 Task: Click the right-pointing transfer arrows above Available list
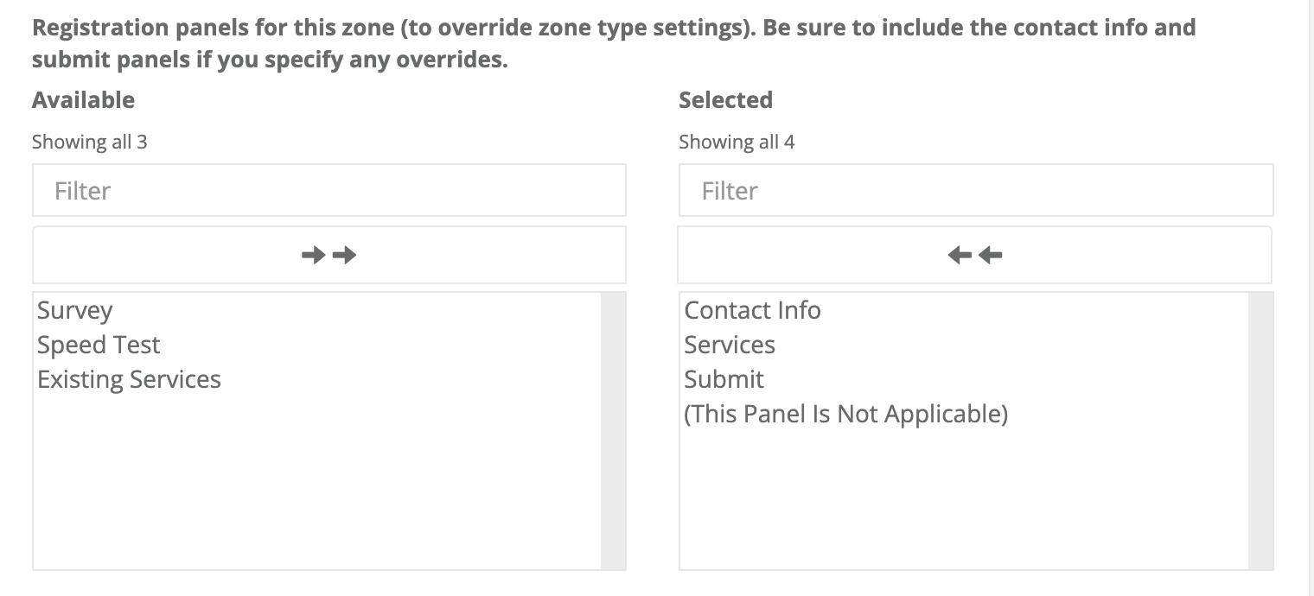pyautogui.click(x=328, y=254)
